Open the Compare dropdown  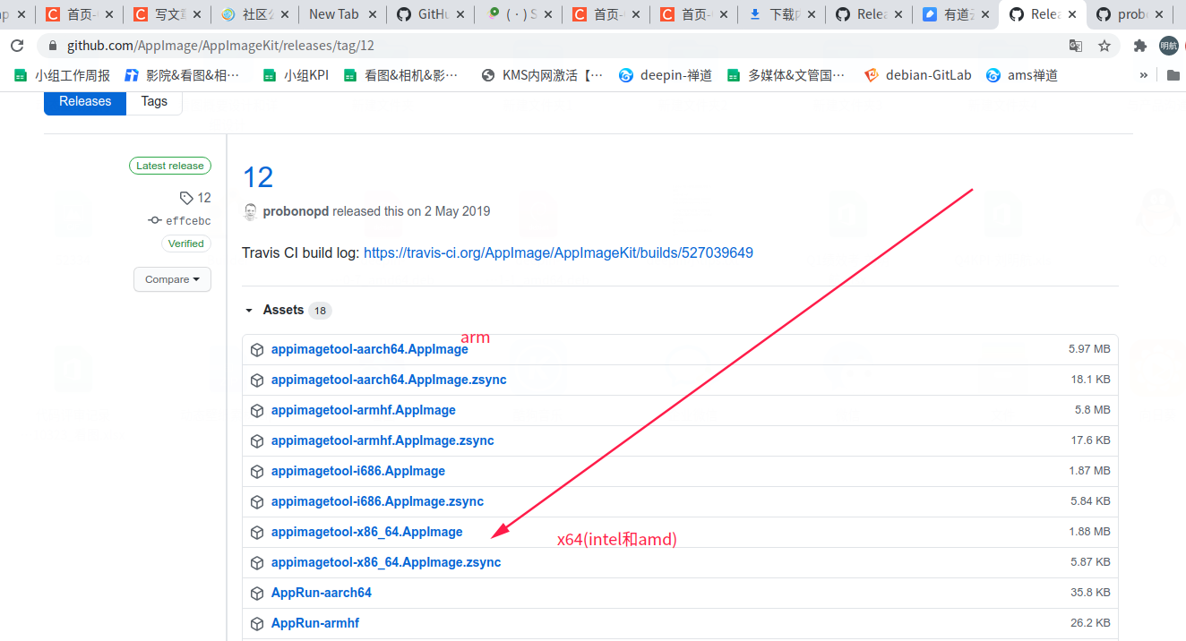click(173, 279)
